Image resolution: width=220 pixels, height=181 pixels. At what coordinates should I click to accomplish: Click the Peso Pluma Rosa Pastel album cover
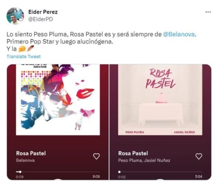(x=160, y=100)
